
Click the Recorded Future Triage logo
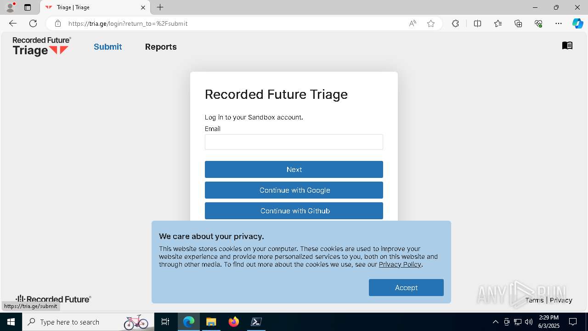42,46
